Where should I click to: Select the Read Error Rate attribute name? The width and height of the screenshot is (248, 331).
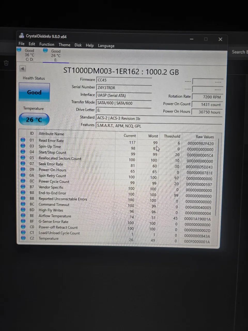(x=51, y=141)
